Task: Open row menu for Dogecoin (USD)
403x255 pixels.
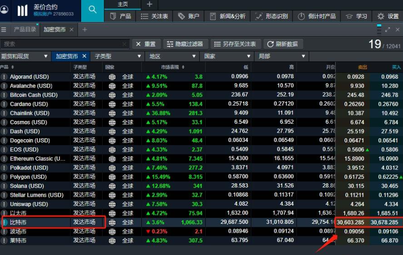Action: coord(4,141)
